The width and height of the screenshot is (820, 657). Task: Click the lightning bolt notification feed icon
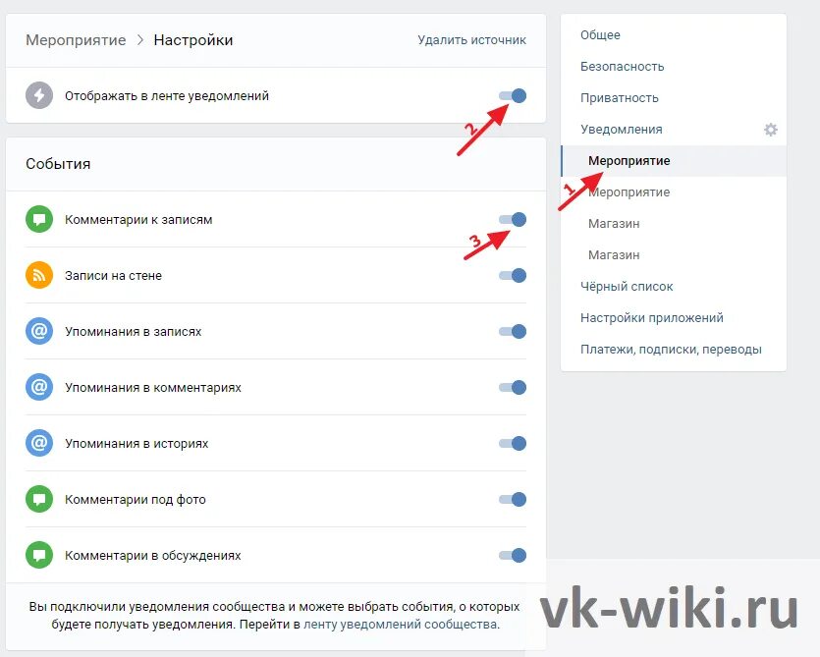pyautogui.click(x=39, y=95)
